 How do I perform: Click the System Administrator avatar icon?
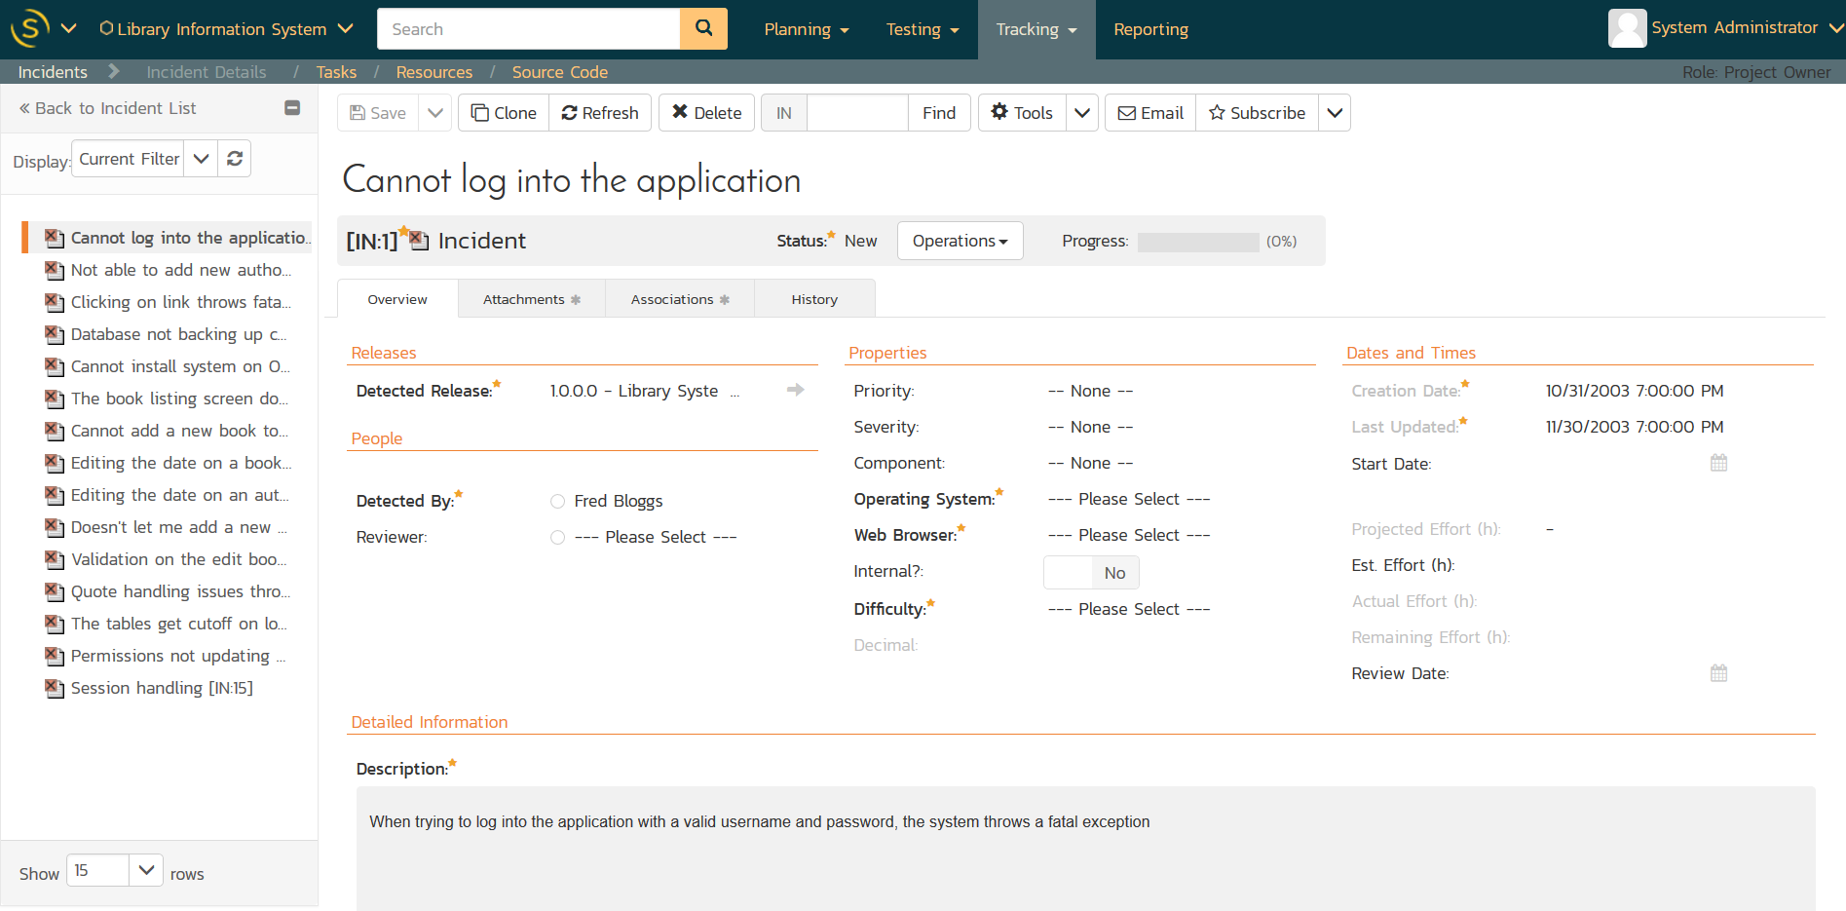(x=1626, y=28)
